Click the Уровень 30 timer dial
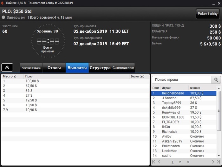Viewport: 222px width, 167px height. click(48, 41)
